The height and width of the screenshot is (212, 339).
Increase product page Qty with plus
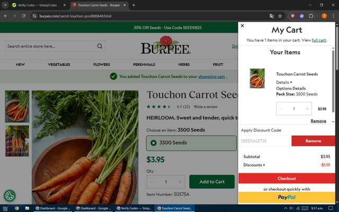pyautogui.click(x=180, y=182)
